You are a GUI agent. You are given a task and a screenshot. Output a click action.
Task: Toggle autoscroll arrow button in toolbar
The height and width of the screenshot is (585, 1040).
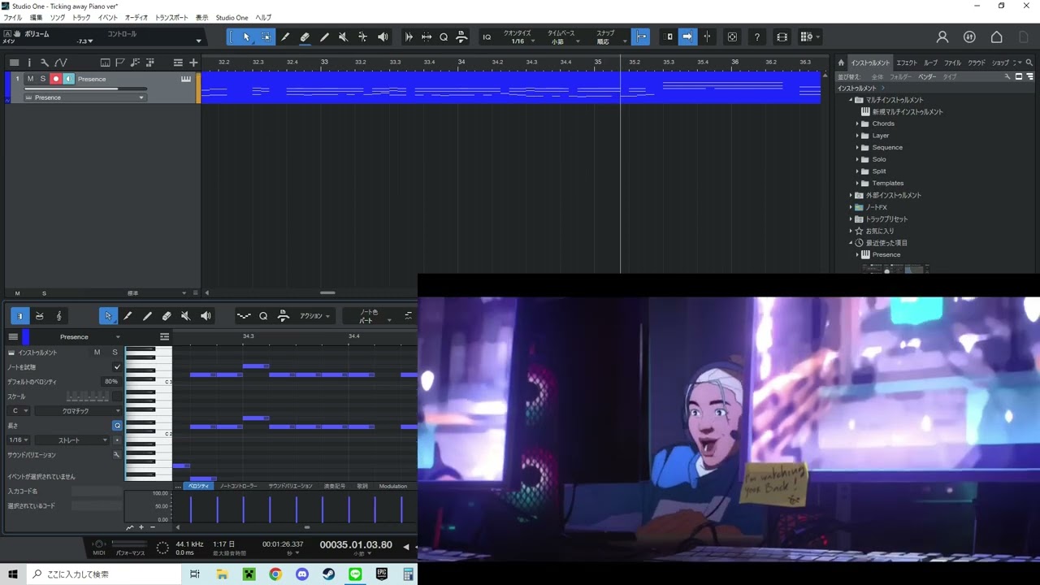(687, 37)
